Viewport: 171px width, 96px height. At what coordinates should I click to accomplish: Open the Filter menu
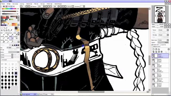pos(36,4)
